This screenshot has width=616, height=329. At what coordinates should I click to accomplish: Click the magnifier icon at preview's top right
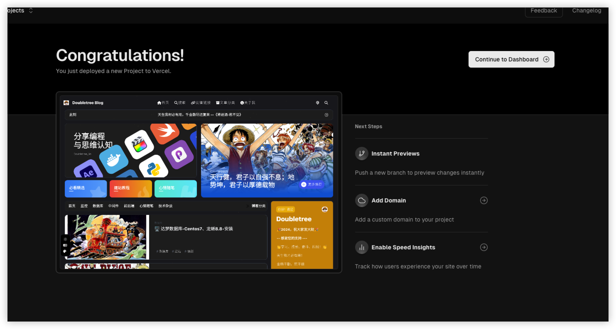click(326, 102)
